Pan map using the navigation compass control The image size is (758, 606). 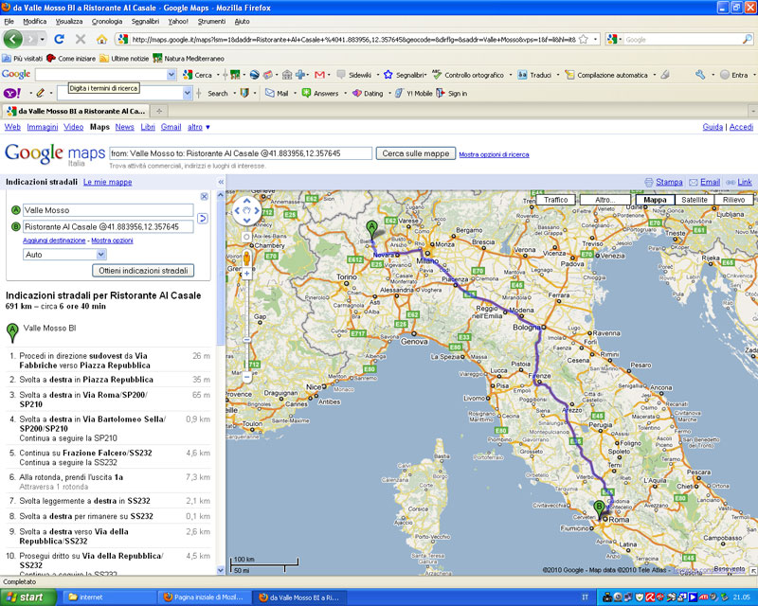[246, 210]
